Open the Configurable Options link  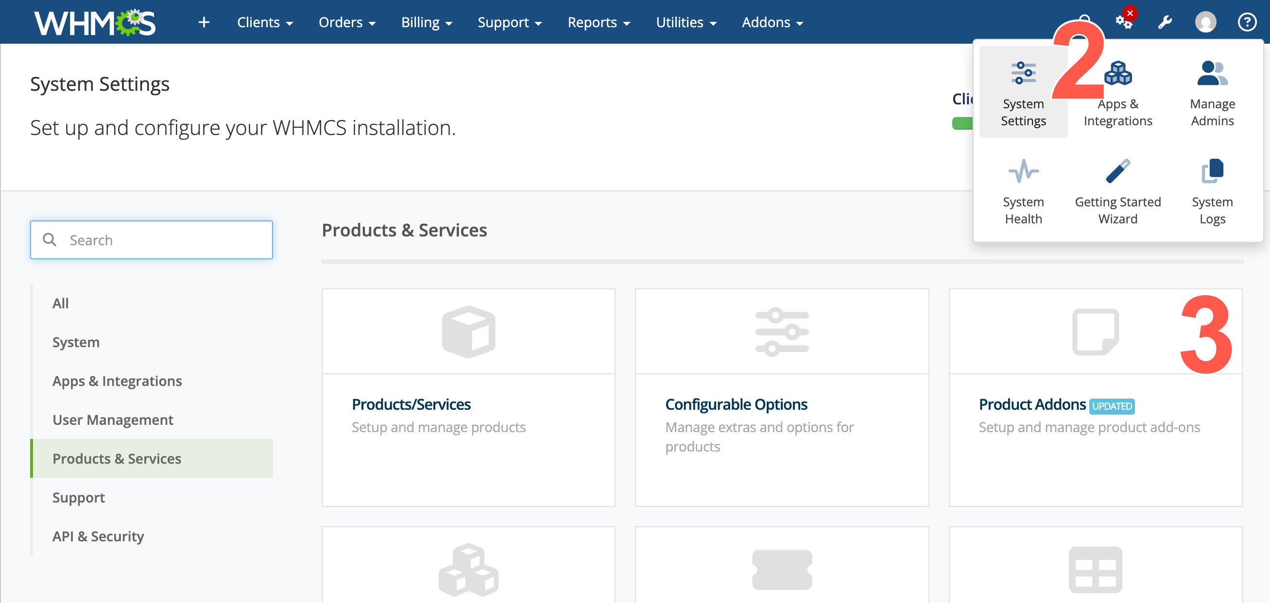(x=736, y=404)
